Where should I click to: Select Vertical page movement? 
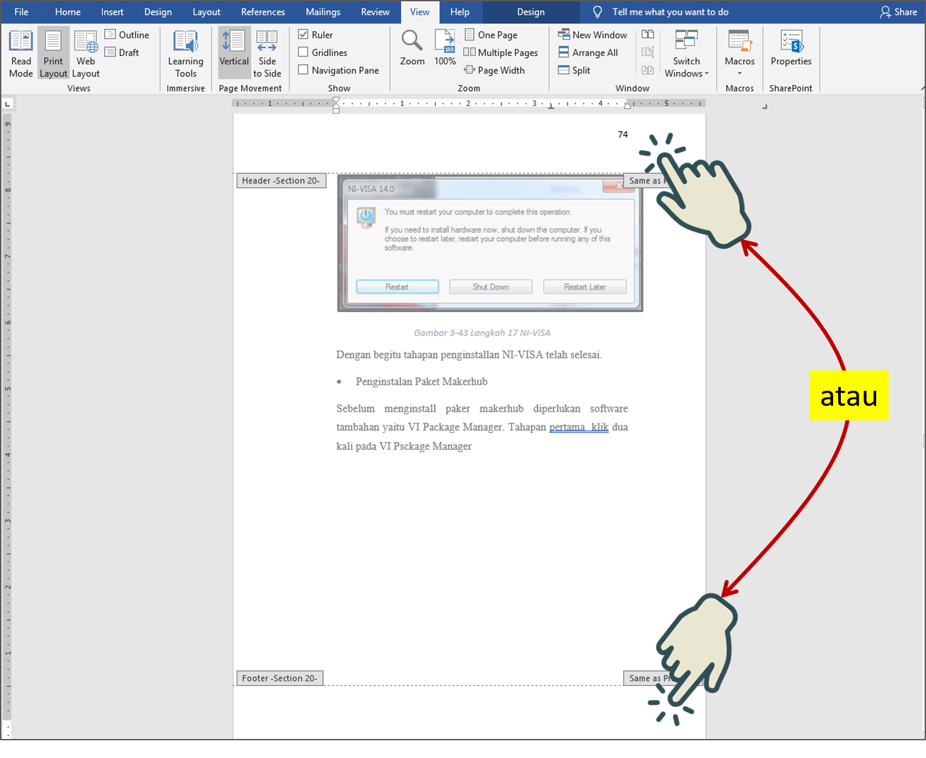click(x=234, y=54)
